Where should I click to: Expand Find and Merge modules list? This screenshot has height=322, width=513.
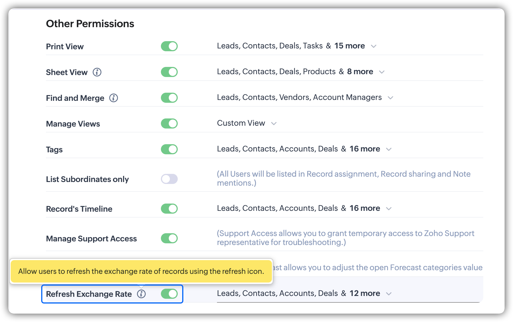390,98
